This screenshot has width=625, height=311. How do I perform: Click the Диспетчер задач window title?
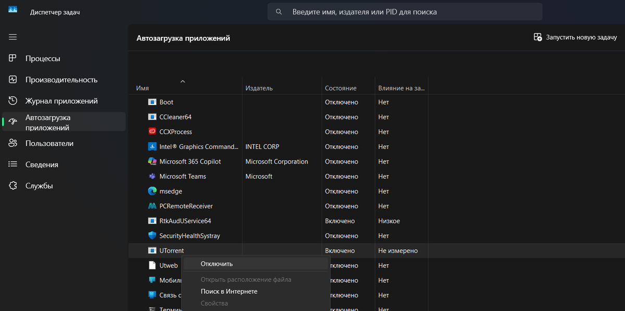(55, 12)
